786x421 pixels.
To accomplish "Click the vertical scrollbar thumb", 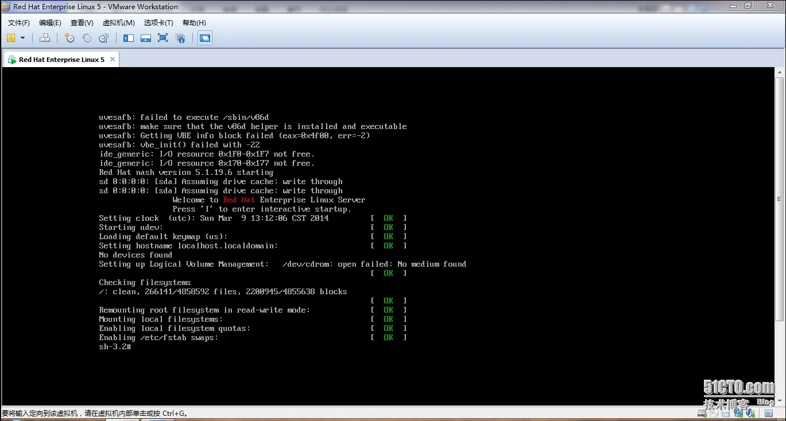I will point(779,199).
